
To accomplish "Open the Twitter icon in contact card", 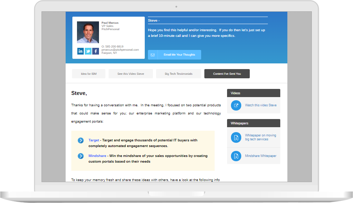I will [88, 51].
